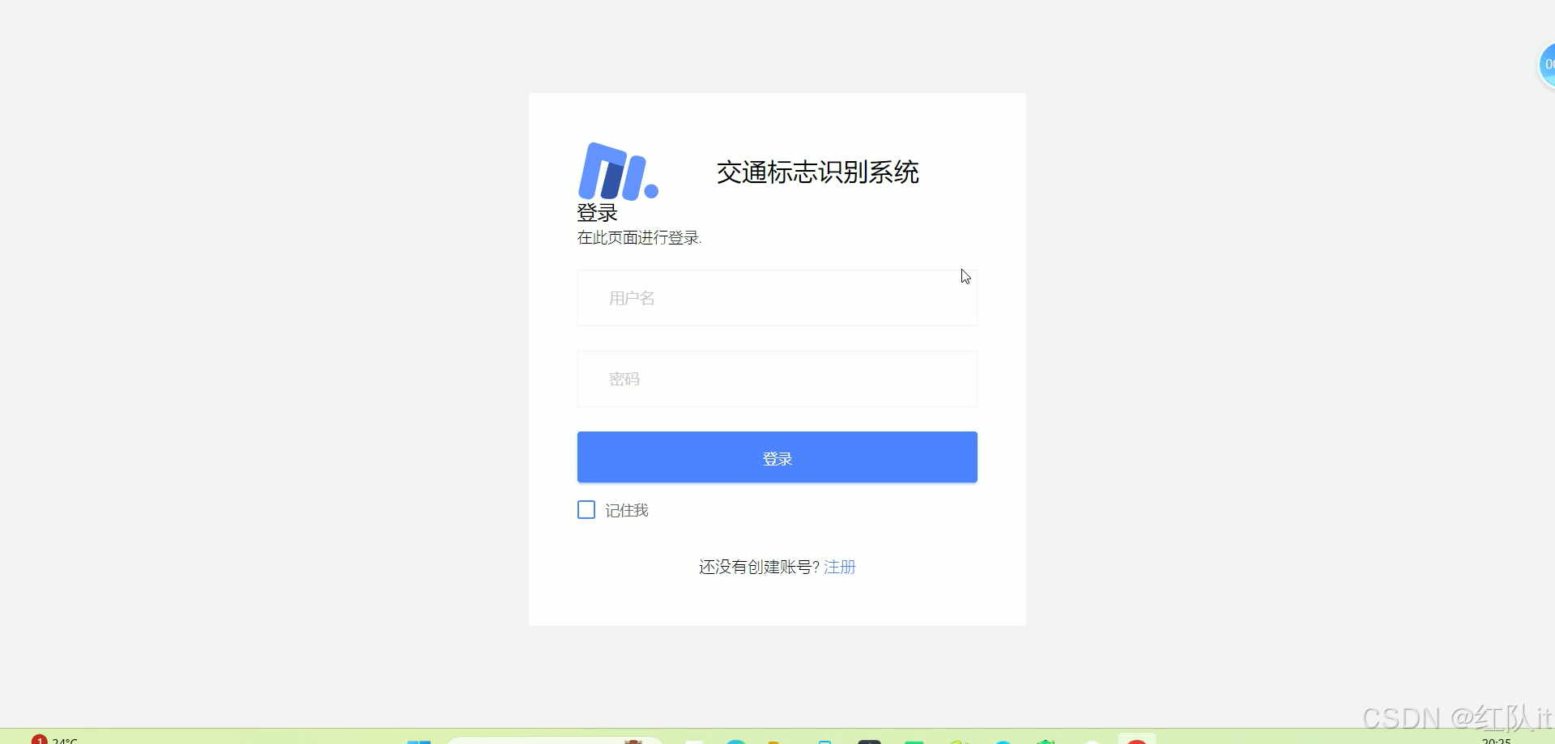The image size is (1555, 744).
Task: Click the floating blue circle widget at screen edge
Action: click(1546, 65)
